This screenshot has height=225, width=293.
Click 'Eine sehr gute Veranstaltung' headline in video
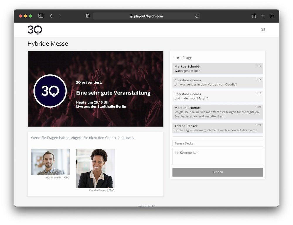pos(113,93)
